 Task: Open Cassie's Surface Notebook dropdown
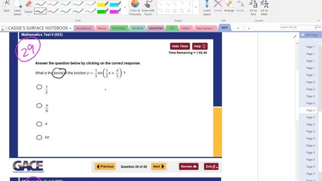70,28
